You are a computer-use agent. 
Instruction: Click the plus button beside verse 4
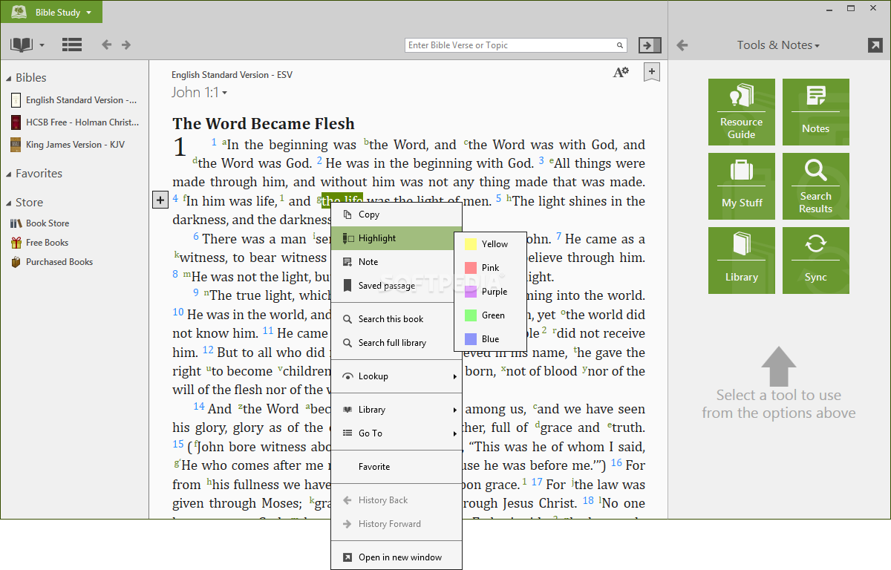(160, 200)
